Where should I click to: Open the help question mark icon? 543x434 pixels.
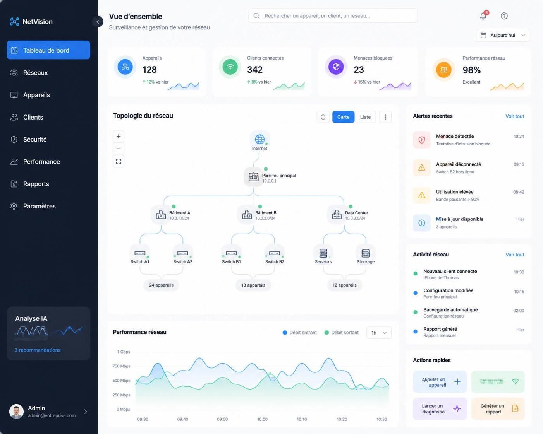coord(504,16)
